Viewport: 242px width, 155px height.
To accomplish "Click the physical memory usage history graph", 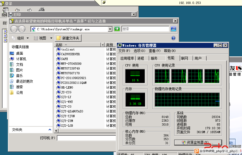I will (187, 100).
